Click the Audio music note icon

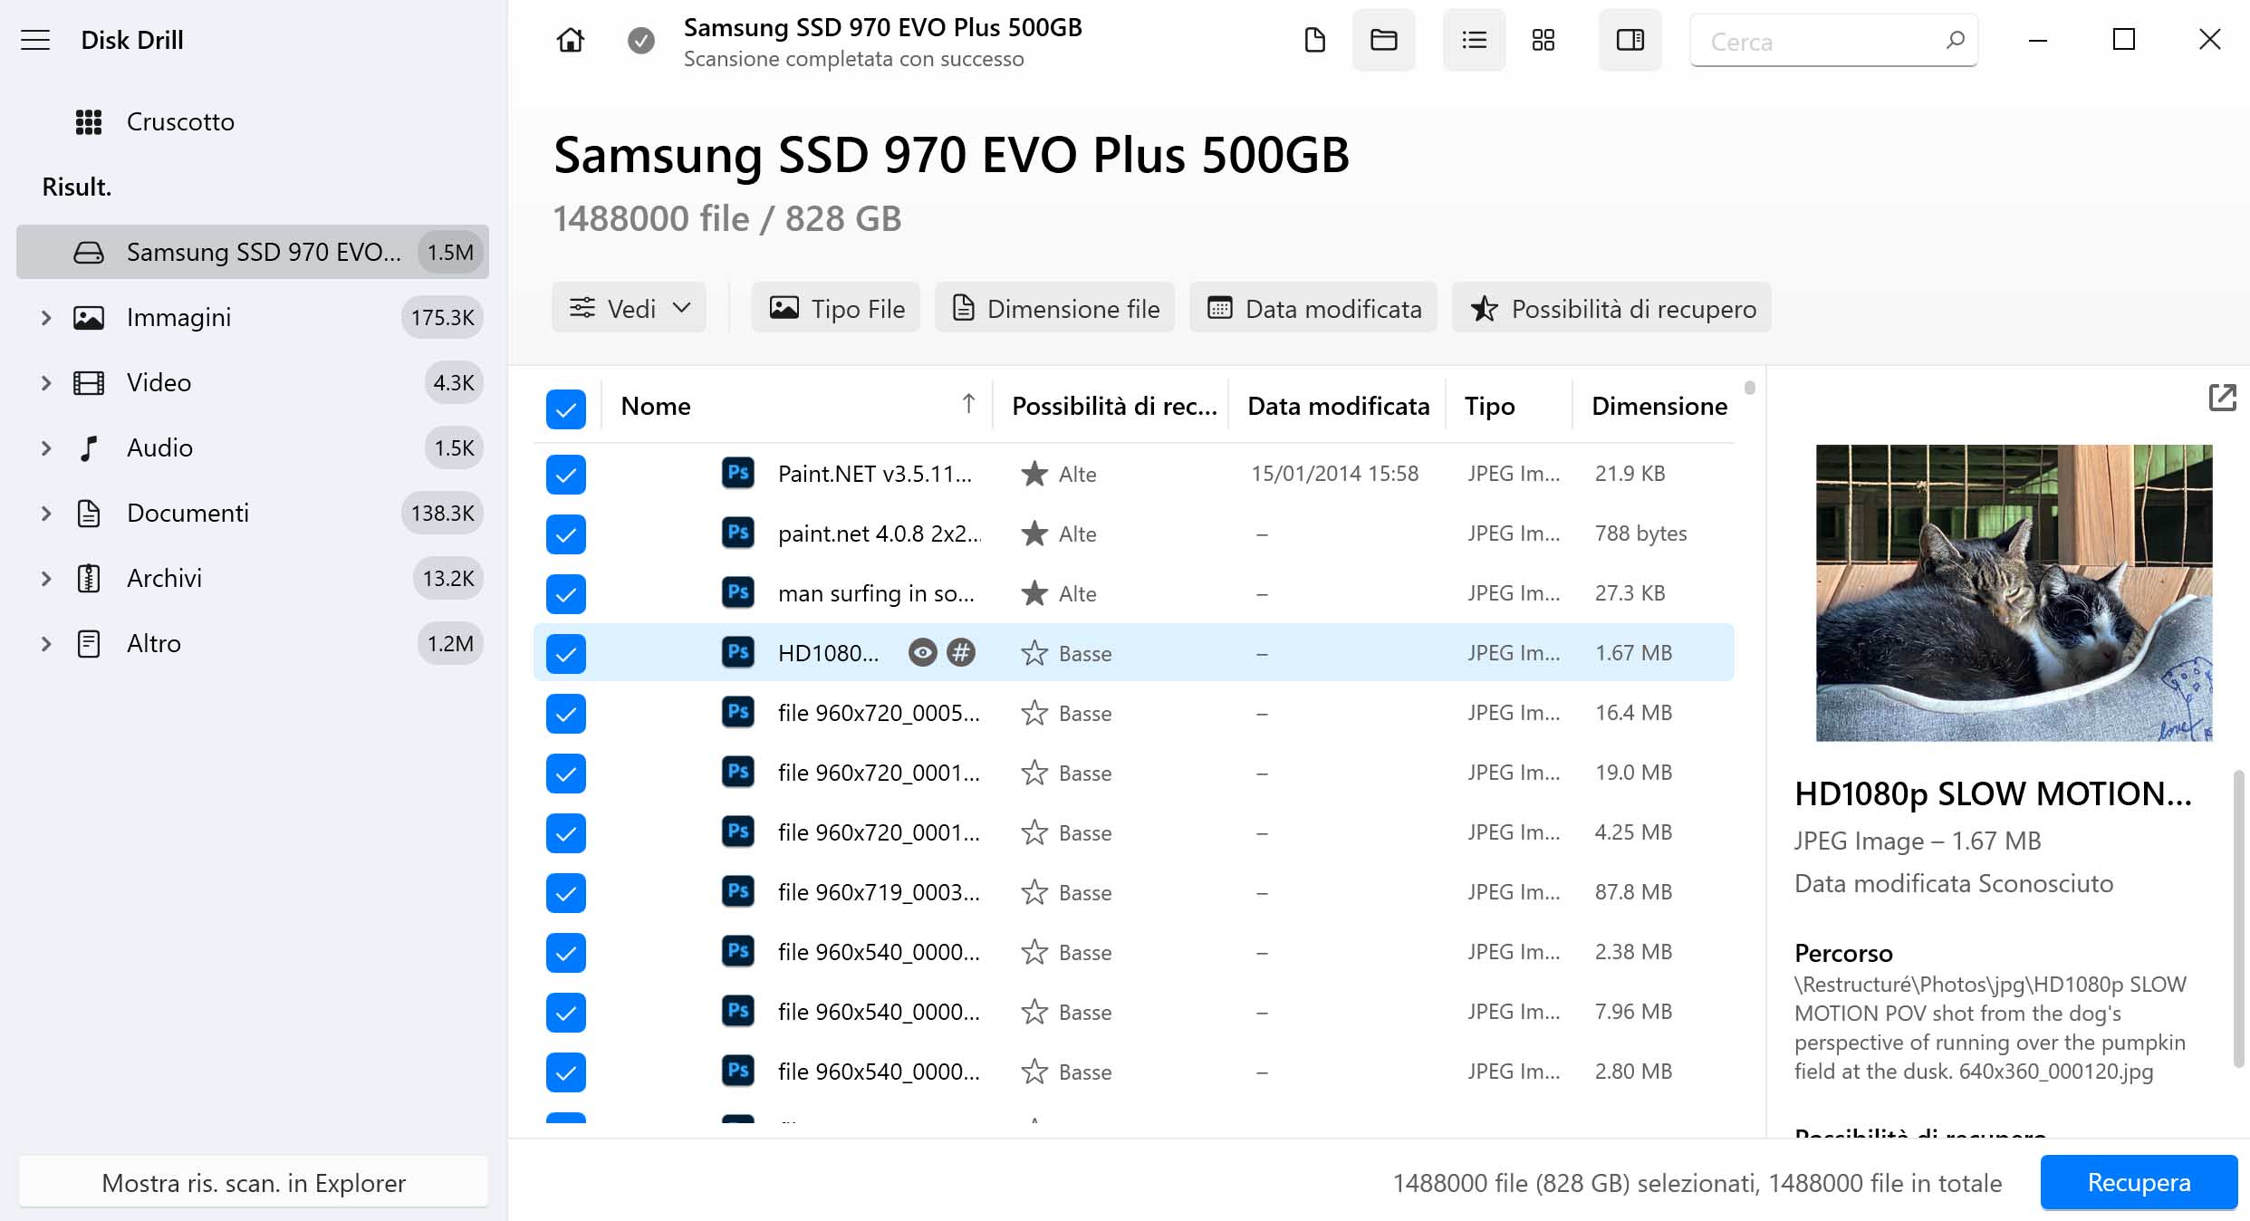pyautogui.click(x=89, y=447)
